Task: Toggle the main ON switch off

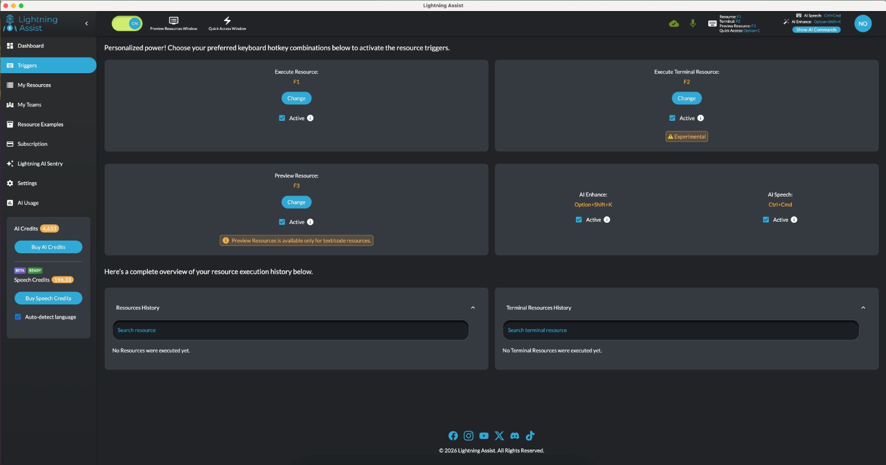Action: click(x=127, y=23)
